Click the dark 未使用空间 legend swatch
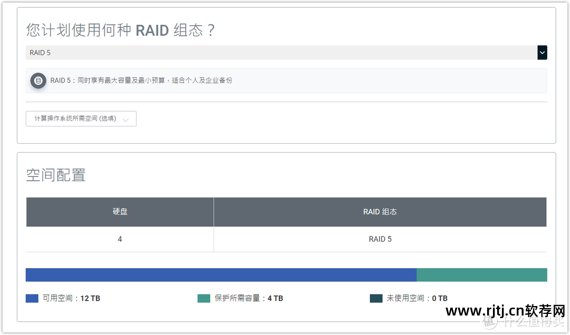Image resolution: width=570 pixels, height=335 pixels. [x=376, y=298]
